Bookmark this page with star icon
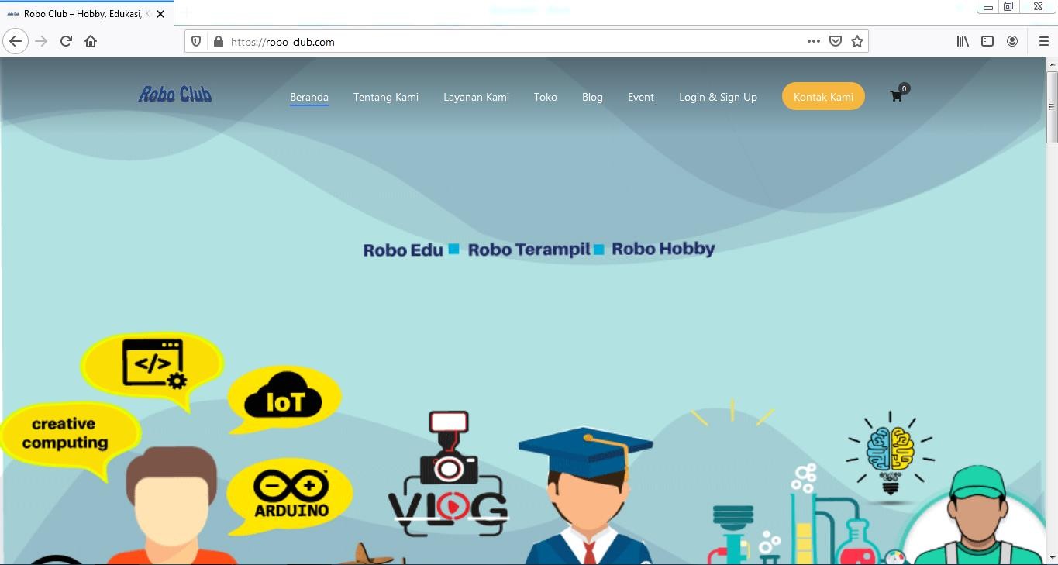Screen dimensions: 1058x565 coord(856,42)
